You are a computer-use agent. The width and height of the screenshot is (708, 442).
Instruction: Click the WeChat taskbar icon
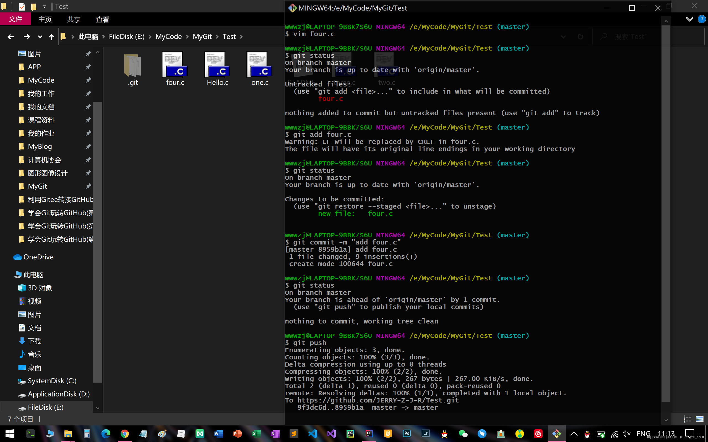[x=463, y=433]
